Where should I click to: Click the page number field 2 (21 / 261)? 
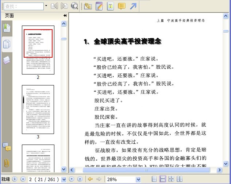pos(45,179)
